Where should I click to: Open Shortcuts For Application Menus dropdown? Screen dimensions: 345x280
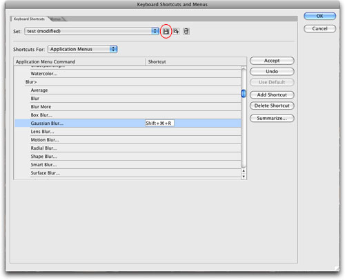pyautogui.click(x=83, y=49)
